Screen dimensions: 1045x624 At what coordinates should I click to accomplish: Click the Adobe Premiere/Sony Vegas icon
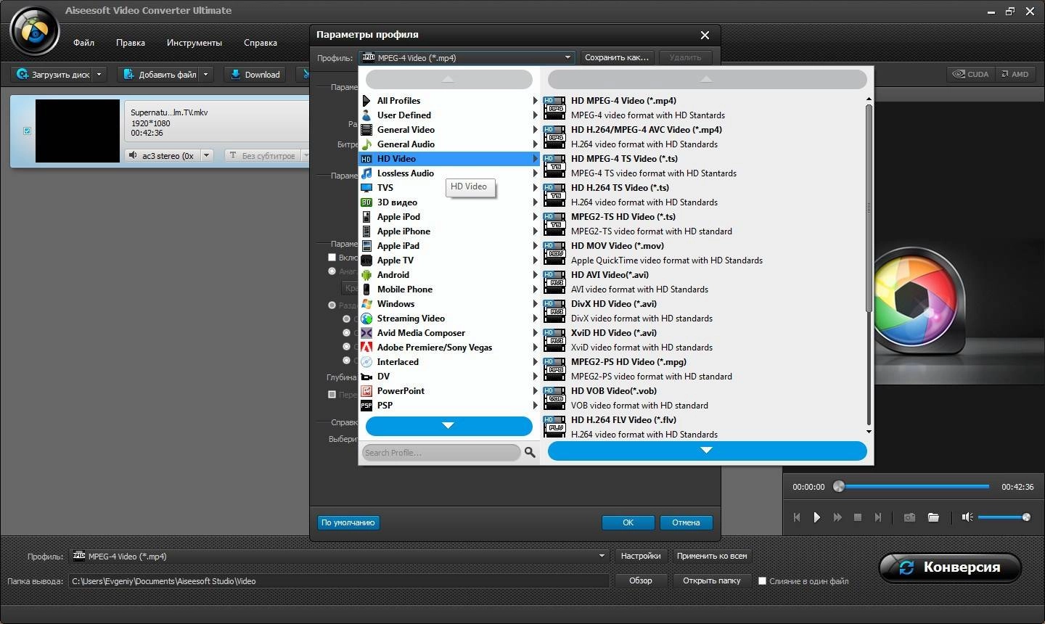coord(366,348)
